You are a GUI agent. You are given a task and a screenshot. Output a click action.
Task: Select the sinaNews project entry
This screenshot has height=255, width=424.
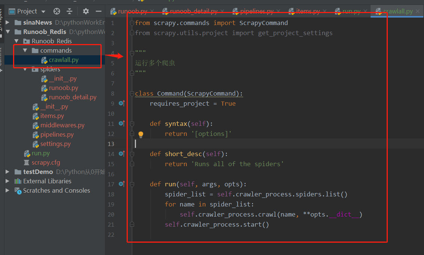(37, 22)
